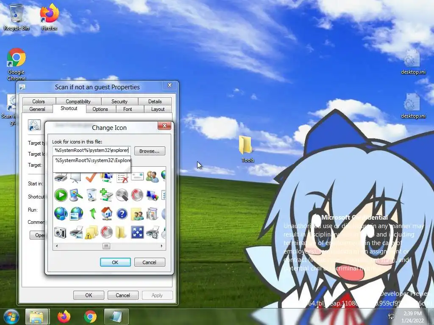Select the projector screen icon
The width and height of the screenshot is (434, 325).
tap(75, 178)
